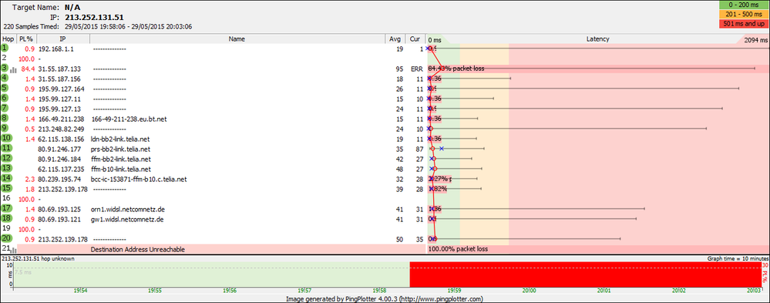Select the green hop 8 circle

(5, 119)
